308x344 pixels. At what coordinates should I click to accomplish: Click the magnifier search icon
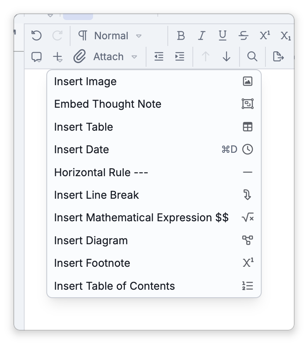(252, 57)
